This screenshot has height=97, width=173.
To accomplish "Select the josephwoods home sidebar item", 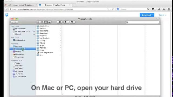I will pyautogui.click(x=23, y=49).
